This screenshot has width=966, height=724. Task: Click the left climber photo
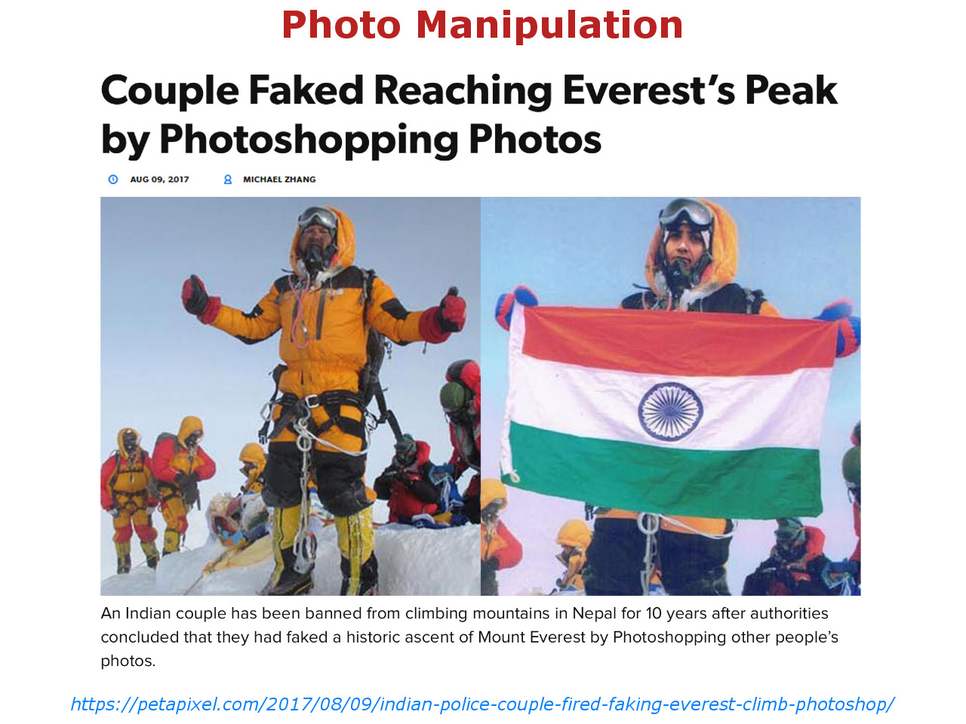[291, 396]
